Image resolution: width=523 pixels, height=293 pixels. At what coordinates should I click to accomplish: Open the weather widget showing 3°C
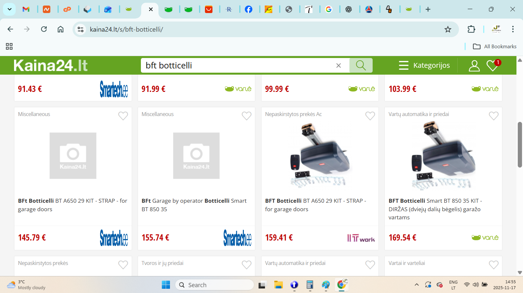26,285
